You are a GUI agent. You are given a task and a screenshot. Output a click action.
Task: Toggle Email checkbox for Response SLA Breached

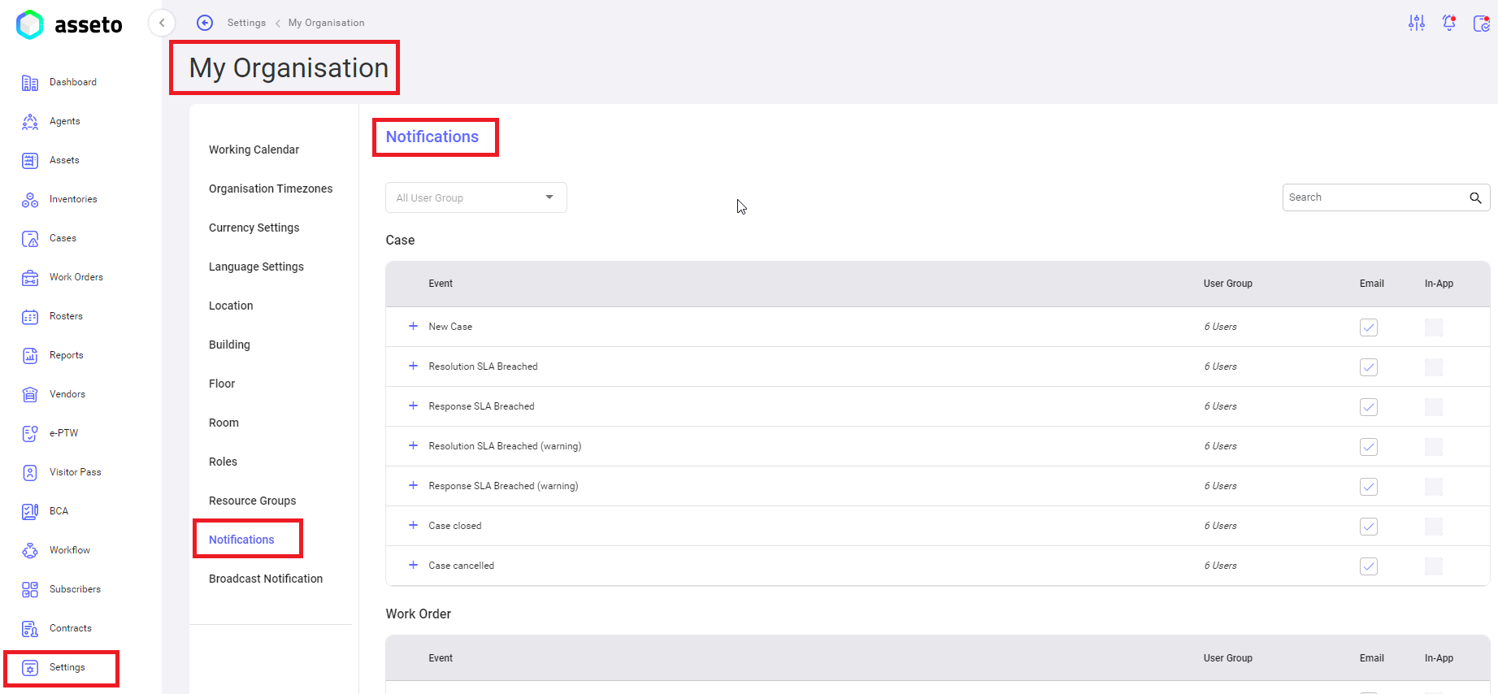tap(1369, 407)
